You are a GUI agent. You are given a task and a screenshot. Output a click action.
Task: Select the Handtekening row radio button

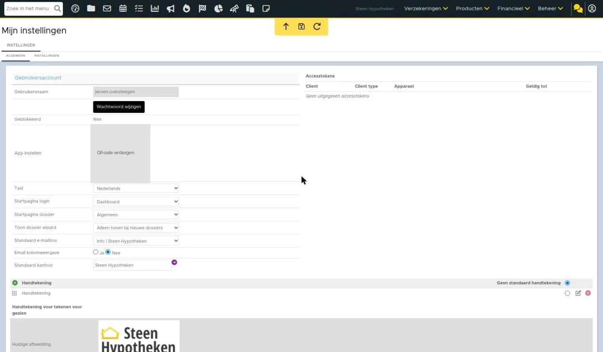pyautogui.click(x=567, y=293)
